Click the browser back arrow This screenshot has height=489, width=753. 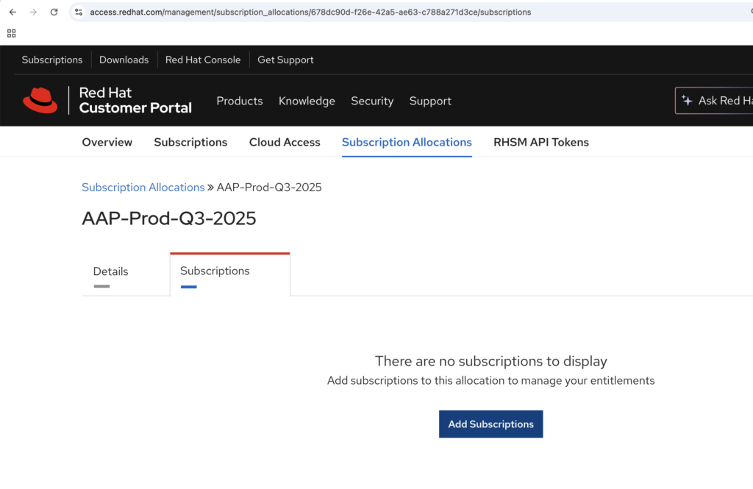point(13,12)
